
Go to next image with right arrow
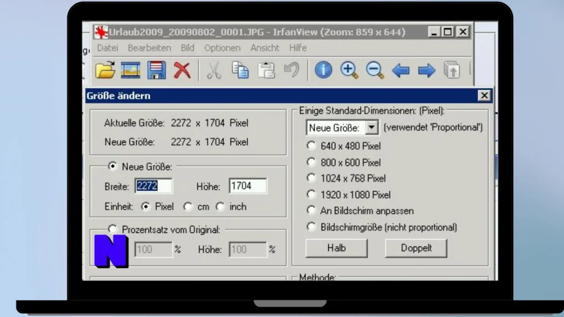coord(427,70)
